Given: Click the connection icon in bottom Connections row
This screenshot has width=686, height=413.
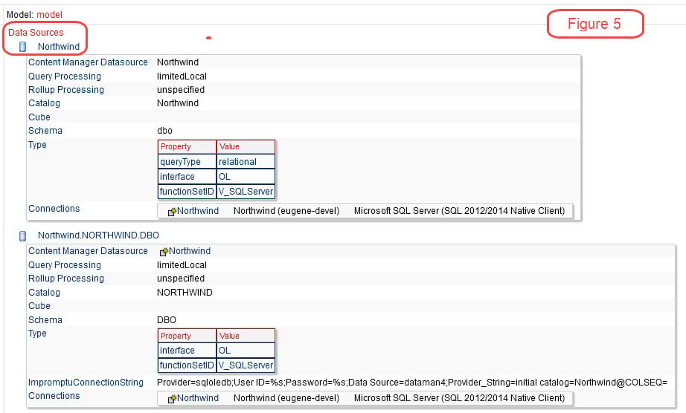Looking at the screenshot, I should pyautogui.click(x=172, y=399).
